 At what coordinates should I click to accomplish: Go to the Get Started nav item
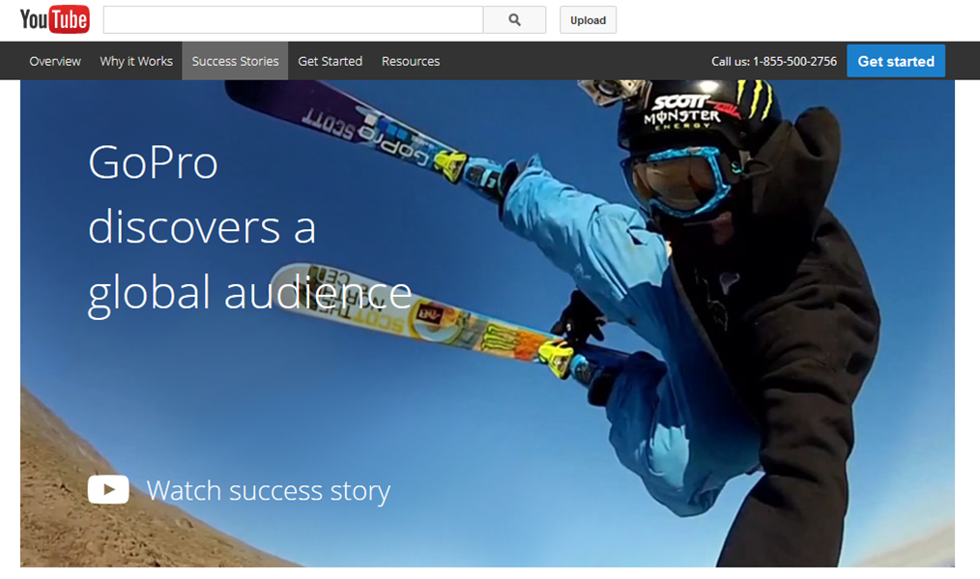pos(330,61)
